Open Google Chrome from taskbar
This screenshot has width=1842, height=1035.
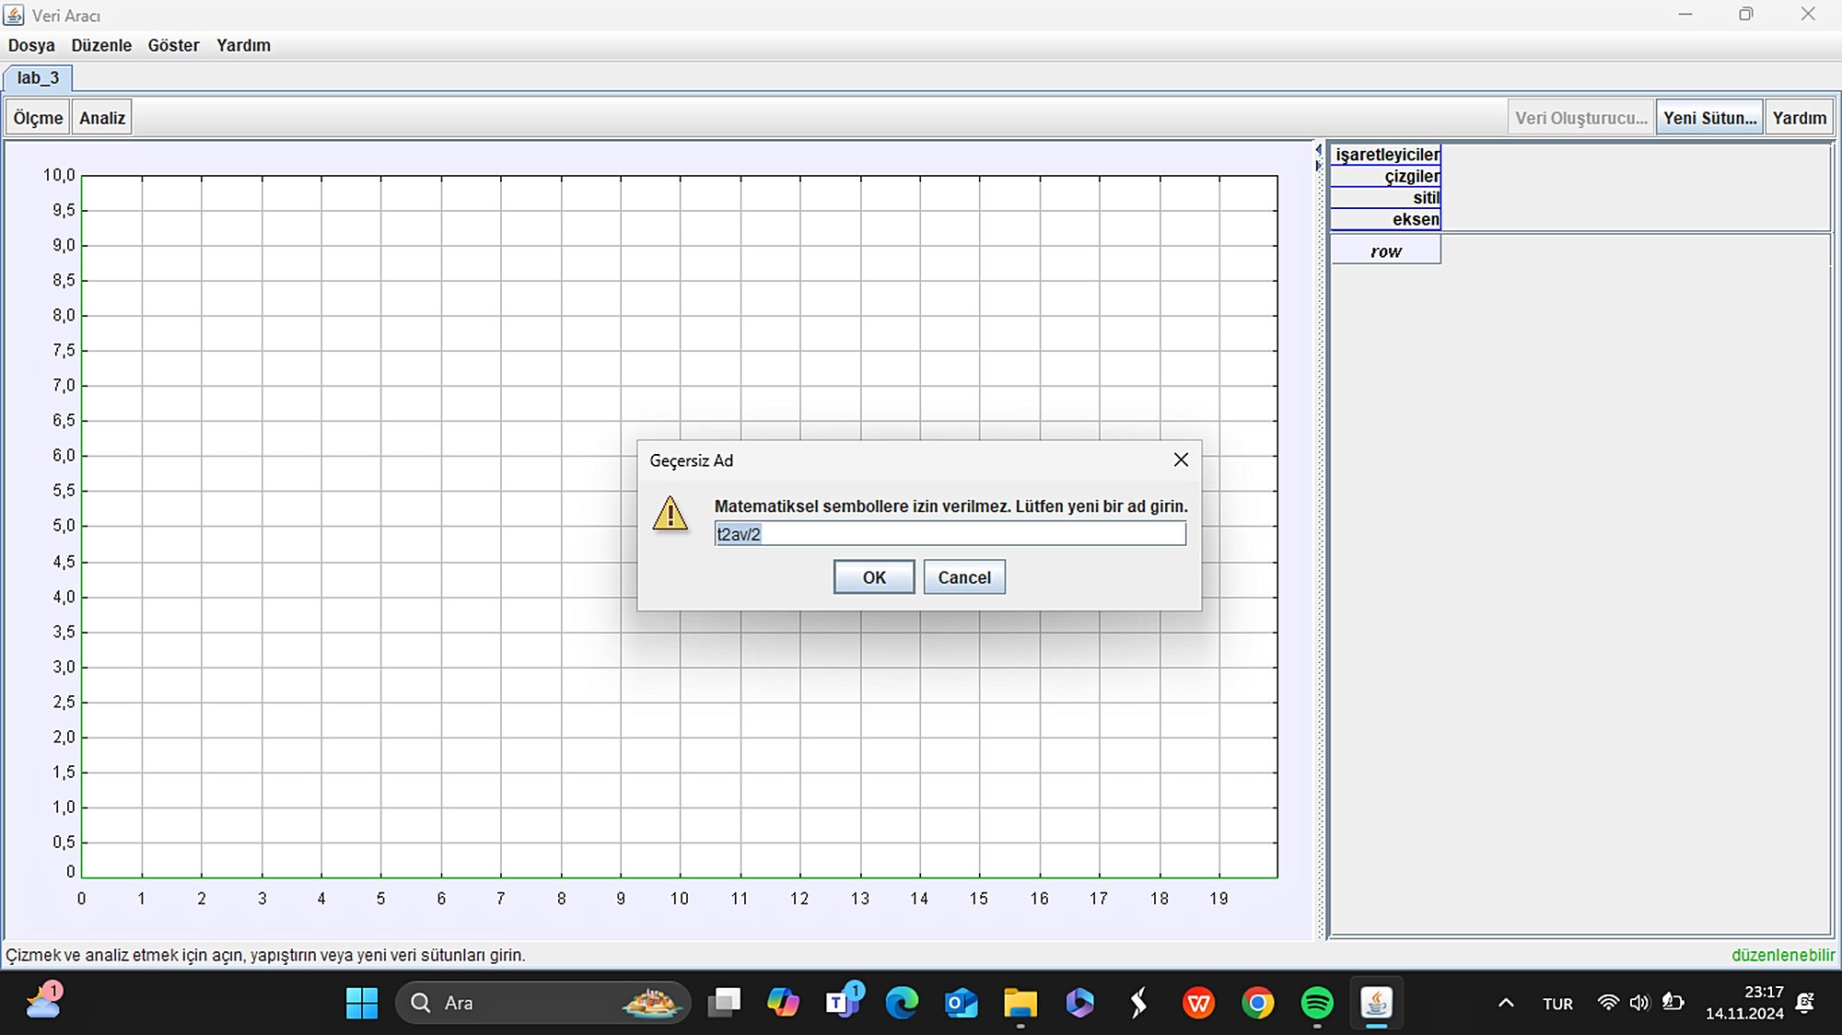click(1257, 1003)
